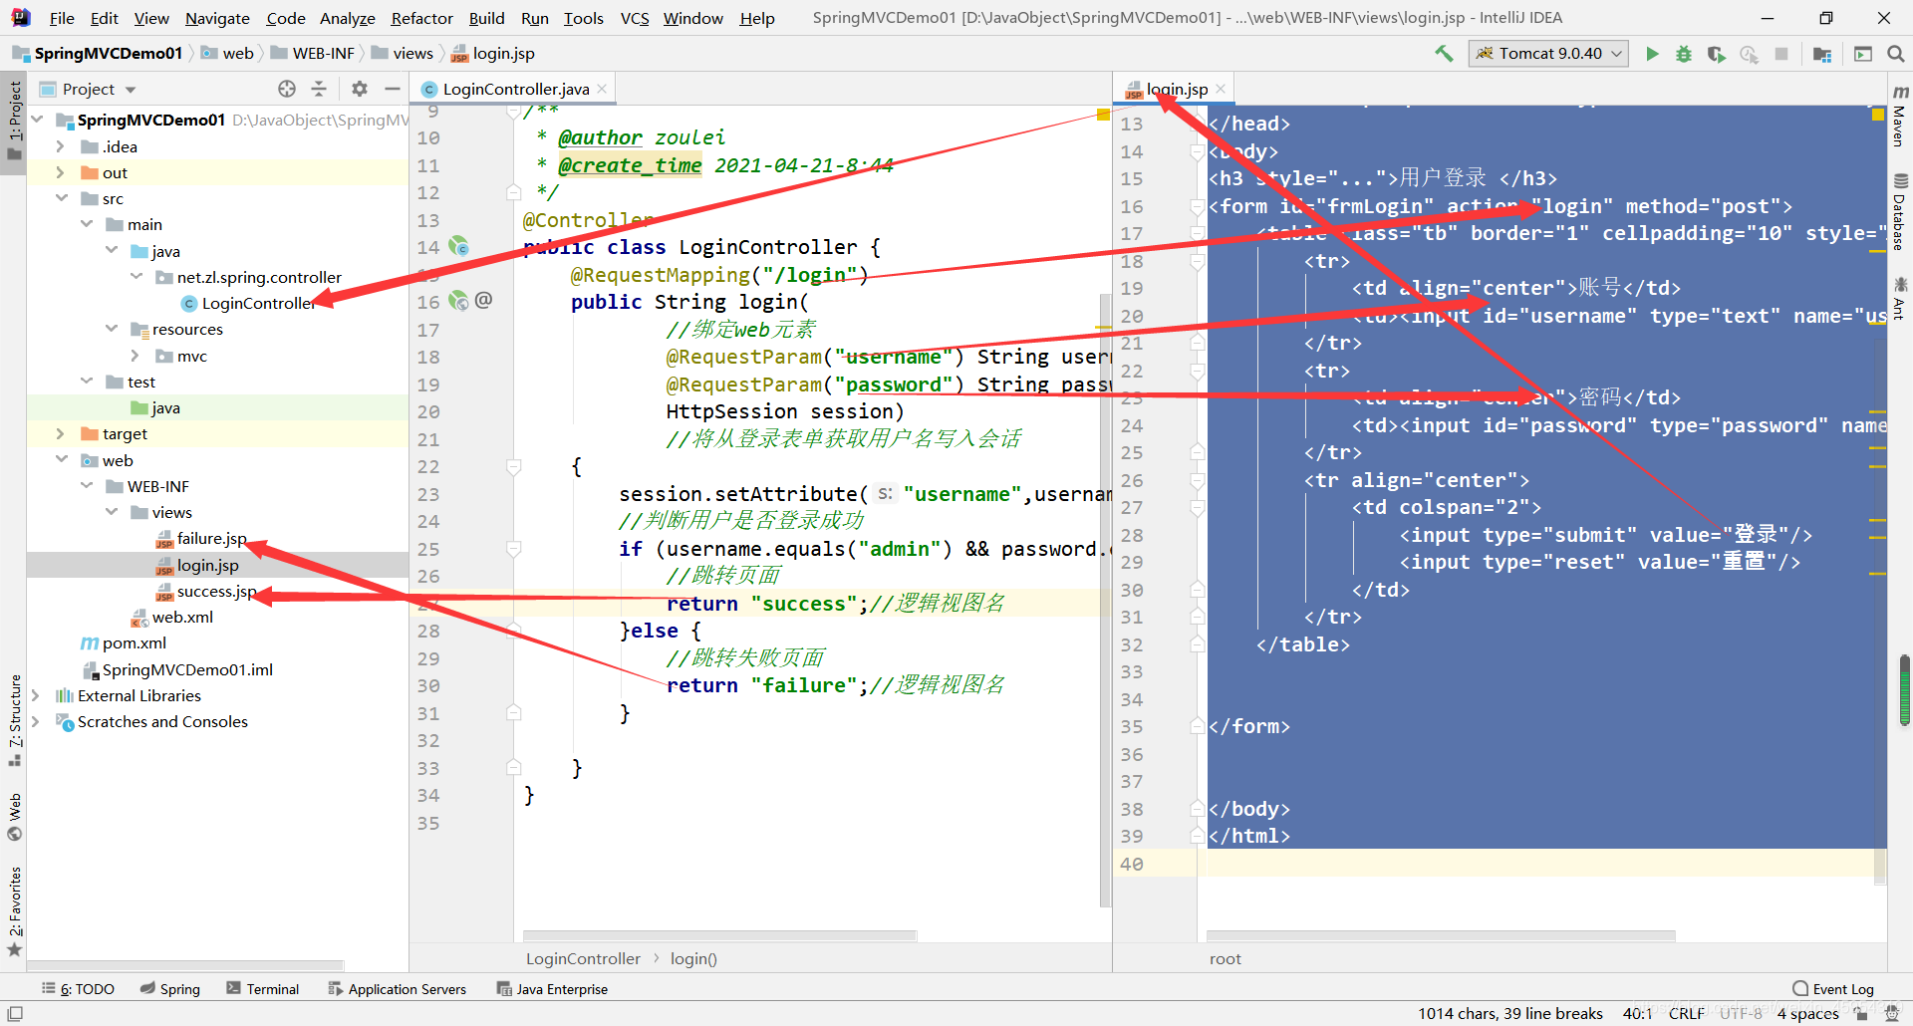
Task: Open the Terminal tool window
Action: coord(263,988)
